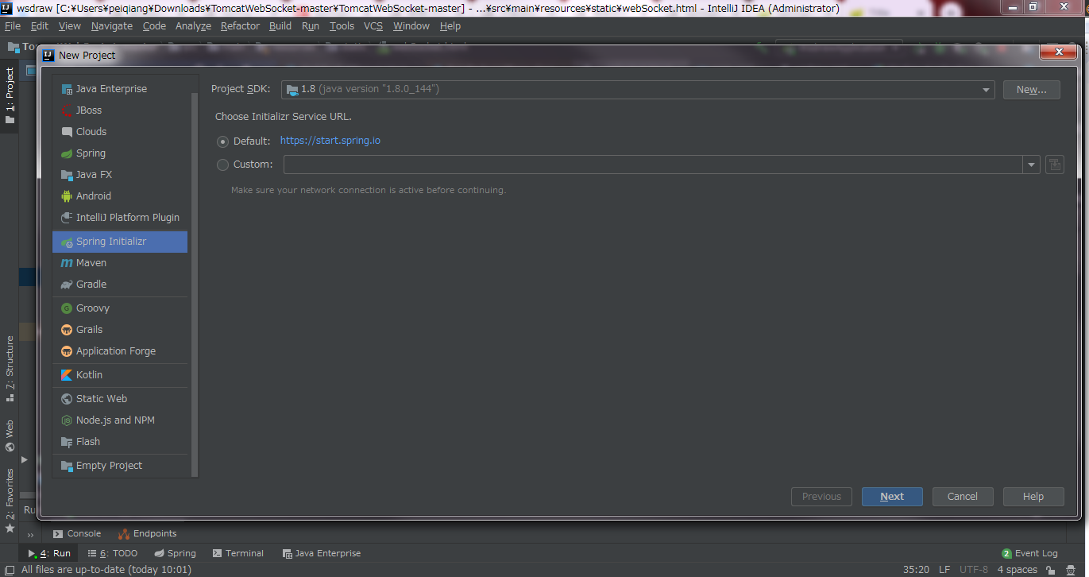Open the Window menu
Screen dimensions: 1089x577
point(411,26)
